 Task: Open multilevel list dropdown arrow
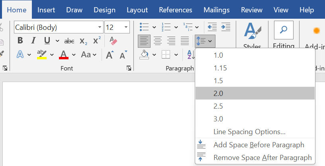point(197,27)
